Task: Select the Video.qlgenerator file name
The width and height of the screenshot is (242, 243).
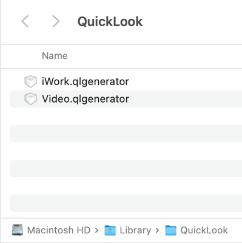Action: pyautogui.click(x=86, y=99)
